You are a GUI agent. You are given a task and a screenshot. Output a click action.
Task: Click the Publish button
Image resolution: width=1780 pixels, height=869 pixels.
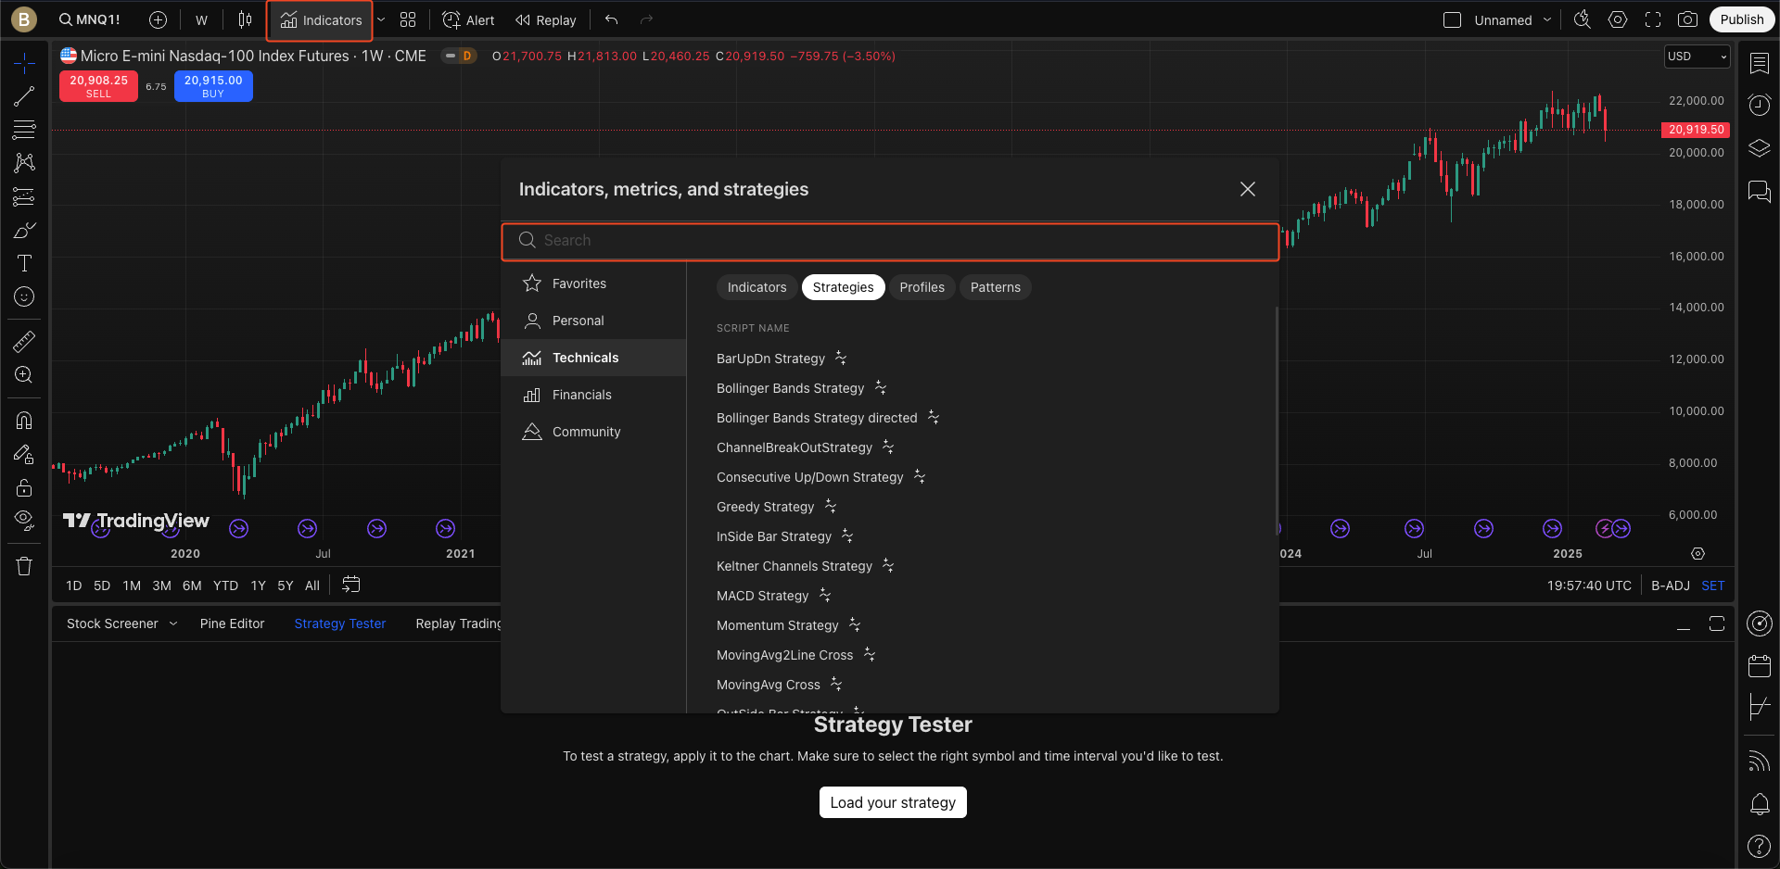[x=1741, y=19]
